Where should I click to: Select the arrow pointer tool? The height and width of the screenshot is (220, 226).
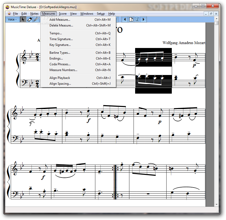(x=23, y=19)
